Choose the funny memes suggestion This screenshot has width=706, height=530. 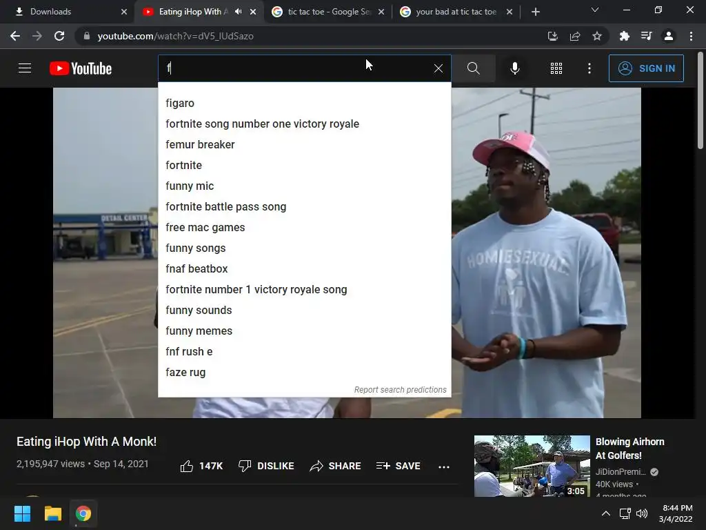(304, 331)
